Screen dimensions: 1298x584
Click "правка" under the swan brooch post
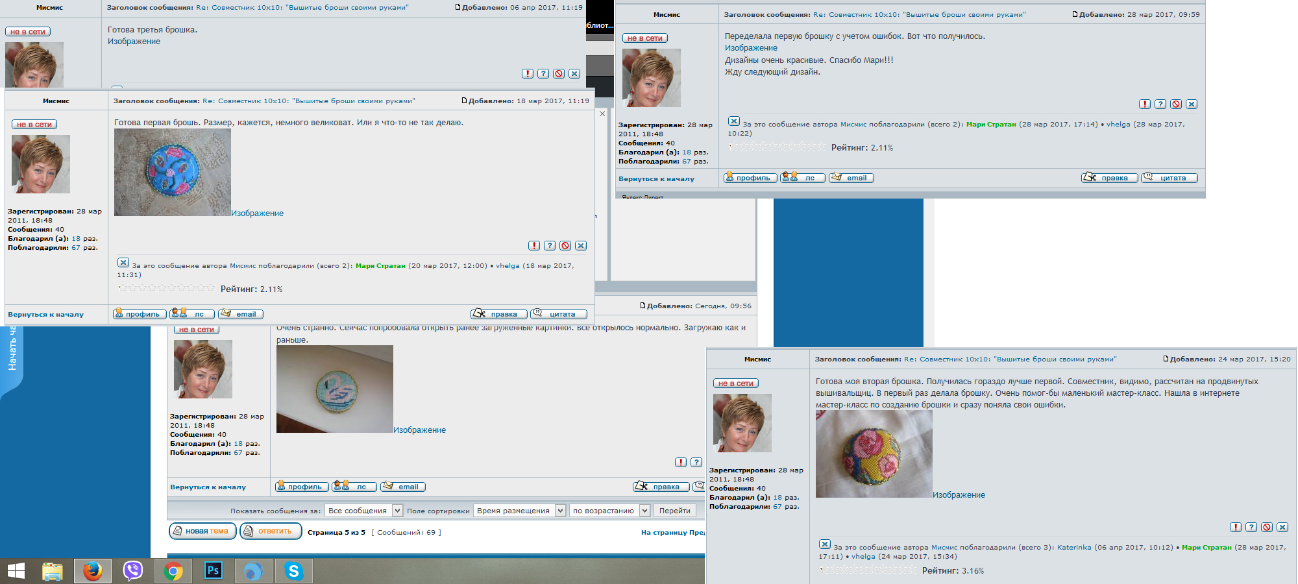coord(661,487)
